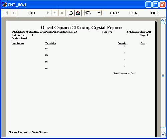Click the 'Prepared by Cadence Design Systems' footer

pos(29,132)
